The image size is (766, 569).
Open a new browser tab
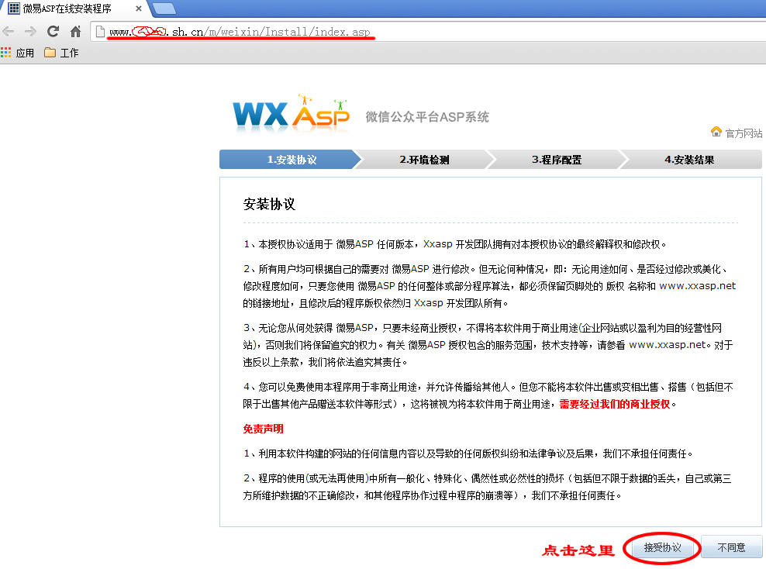click(x=164, y=9)
